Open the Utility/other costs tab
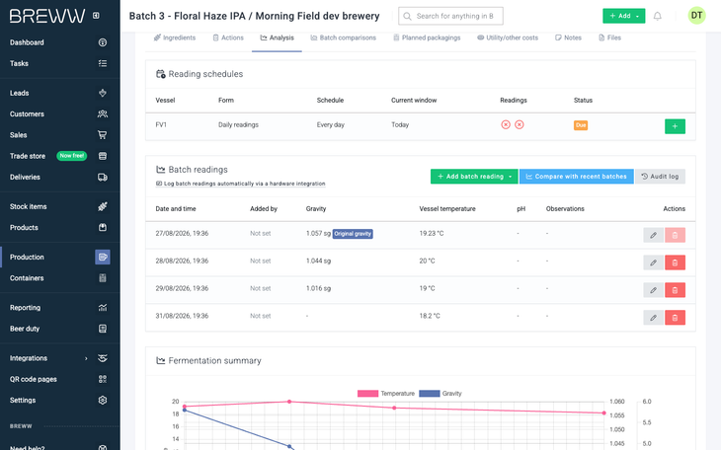Viewport: 721px width, 450px height. (x=508, y=37)
